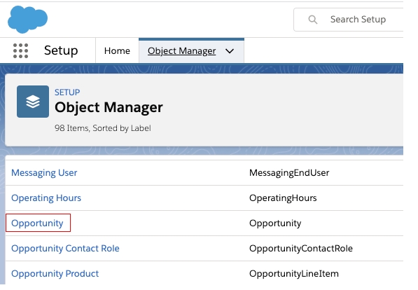Click the Object Manager layers icon

pyautogui.click(x=33, y=102)
